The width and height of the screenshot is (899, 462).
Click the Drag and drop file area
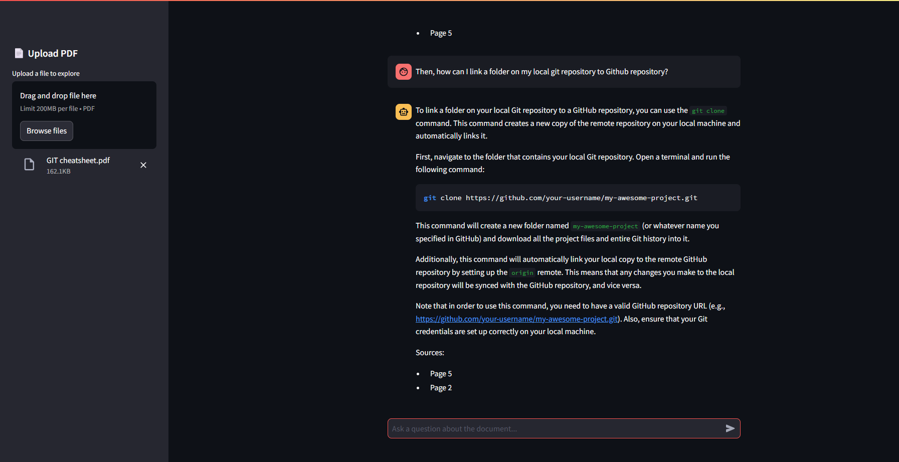coord(84,115)
